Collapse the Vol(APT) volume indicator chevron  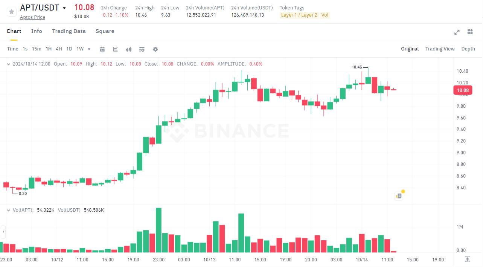point(9,210)
